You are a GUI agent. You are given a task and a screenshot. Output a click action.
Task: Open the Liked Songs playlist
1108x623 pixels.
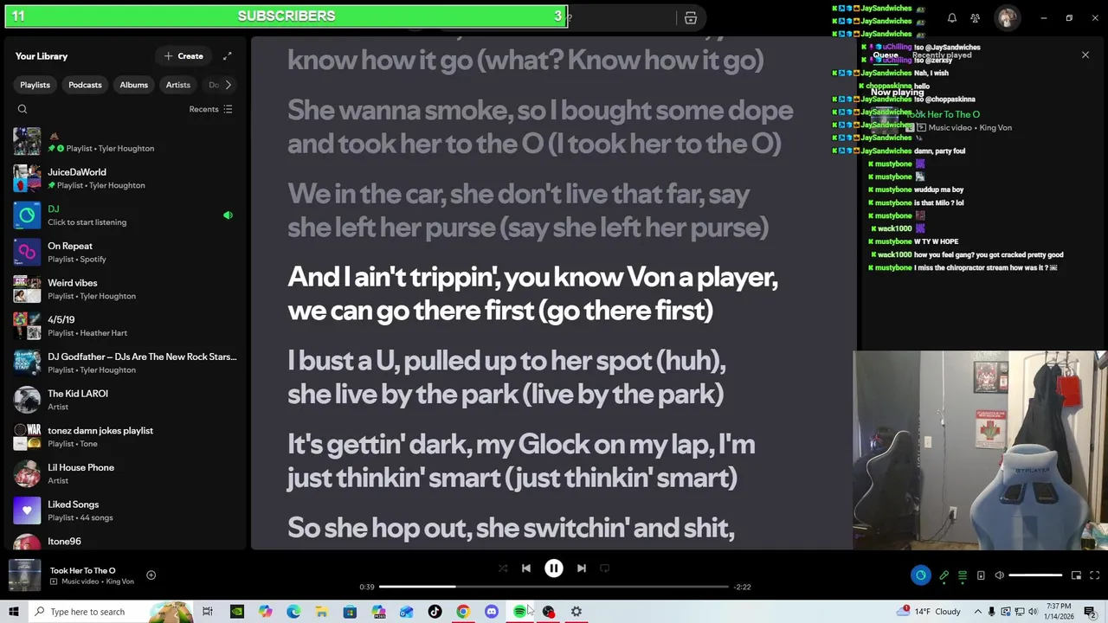pos(126,511)
